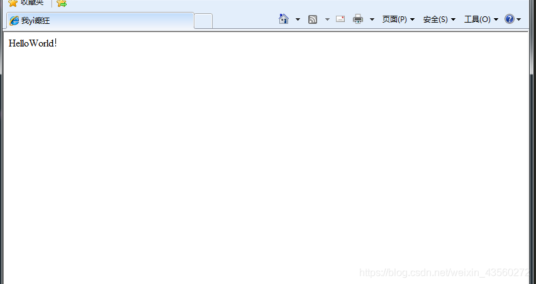Click the Print icon

pyautogui.click(x=357, y=19)
